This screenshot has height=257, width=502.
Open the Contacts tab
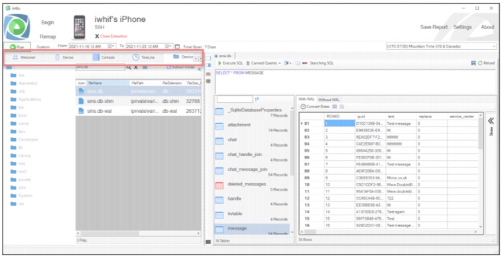click(x=103, y=57)
